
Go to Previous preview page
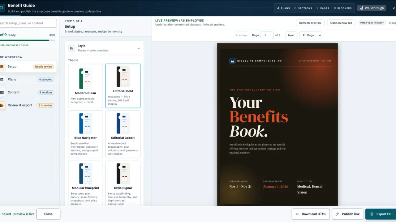click(241, 35)
